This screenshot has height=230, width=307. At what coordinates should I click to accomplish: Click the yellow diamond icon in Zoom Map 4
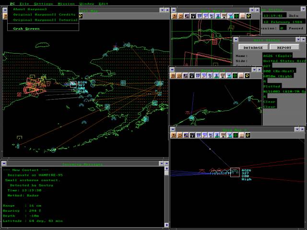click(x=248, y=76)
